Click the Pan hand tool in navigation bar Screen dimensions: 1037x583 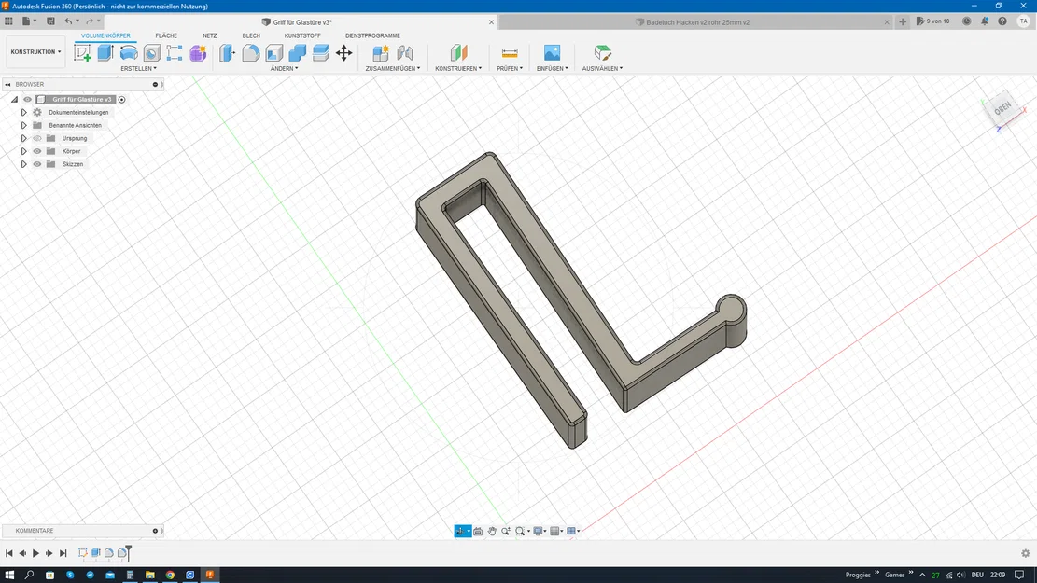[492, 531]
